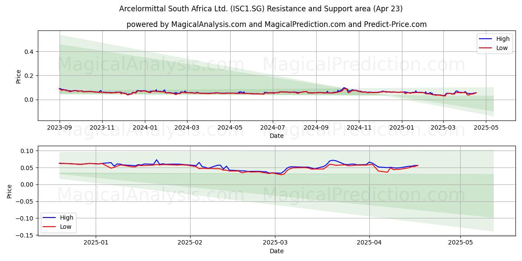Click the '-0.10' price tick of lower chart
Screen dimensions: 522x261
click(26, 218)
